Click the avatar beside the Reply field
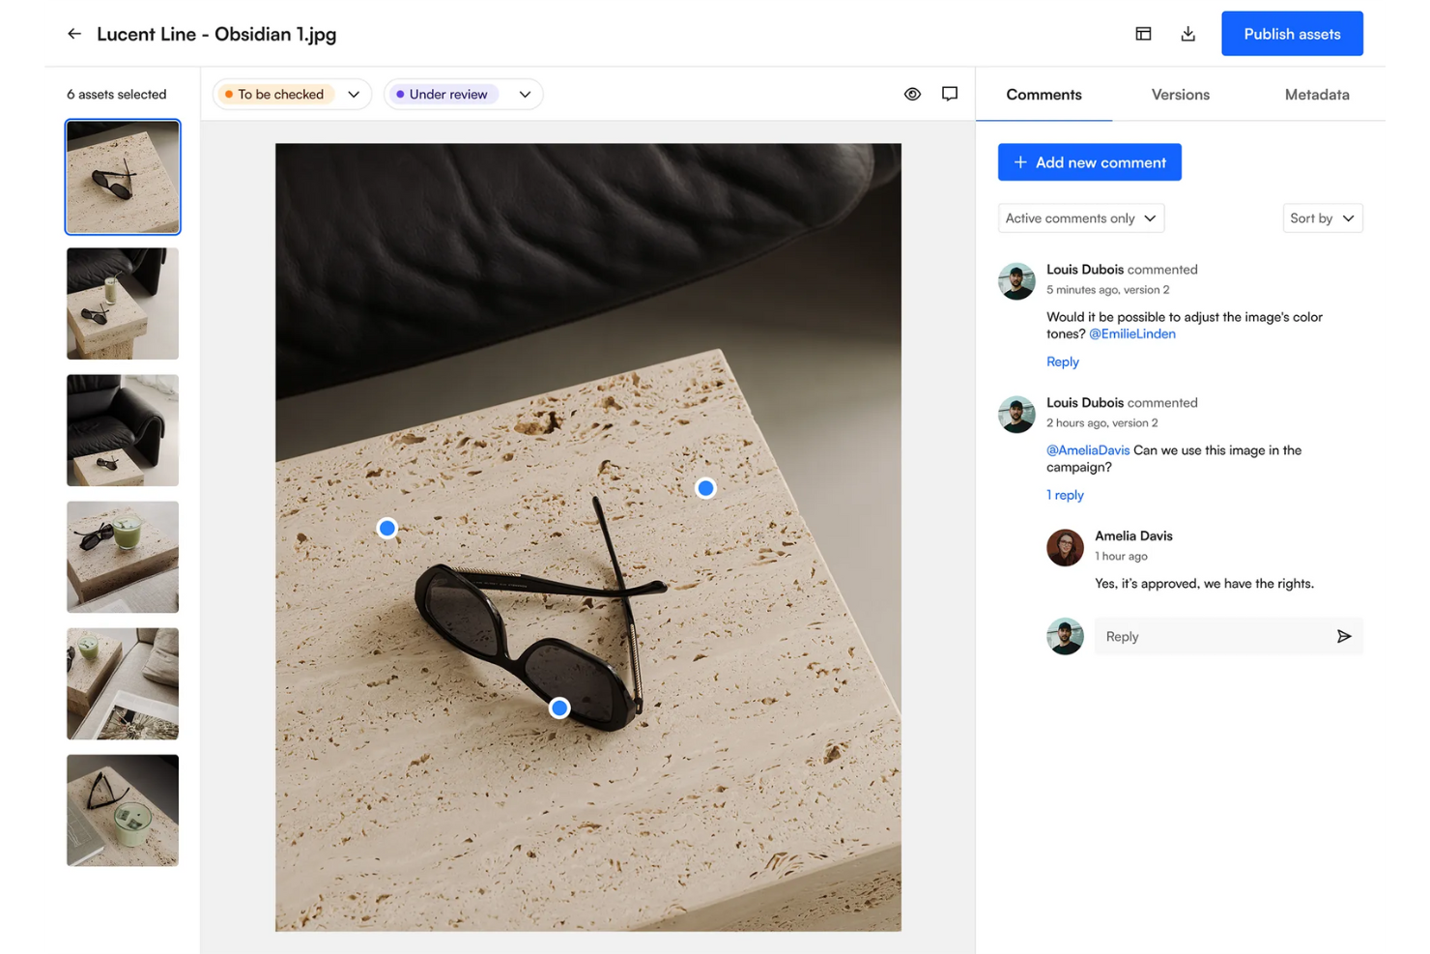Screen dimensions: 1430x954 (1065, 636)
